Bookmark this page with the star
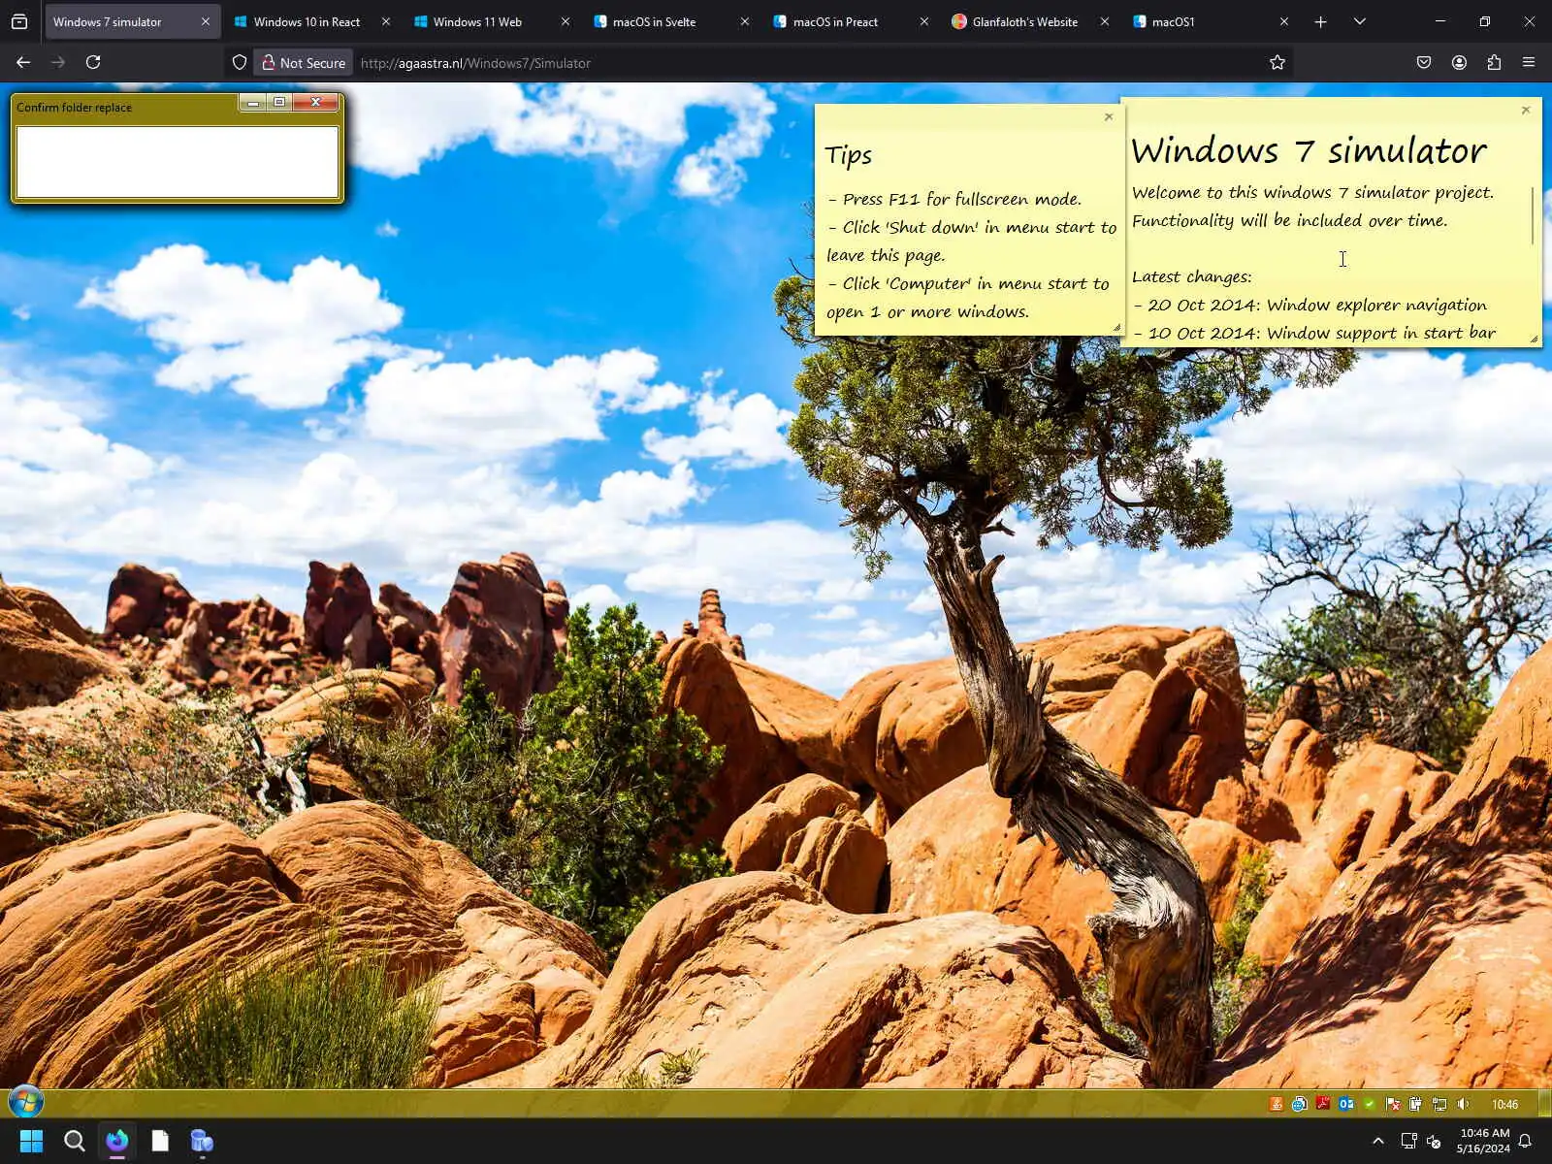1552x1164 pixels. (1277, 62)
